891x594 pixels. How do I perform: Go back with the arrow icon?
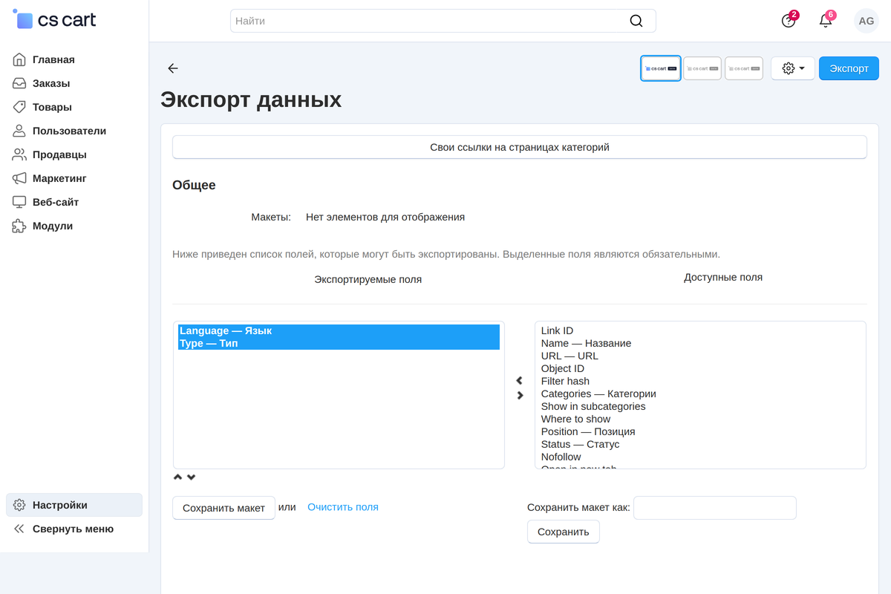[173, 68]
